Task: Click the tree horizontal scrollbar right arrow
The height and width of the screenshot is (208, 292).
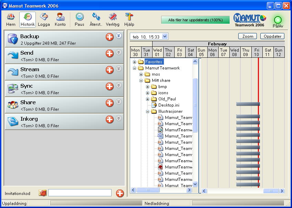Action: pyautogui.click(x=189, y=190)
